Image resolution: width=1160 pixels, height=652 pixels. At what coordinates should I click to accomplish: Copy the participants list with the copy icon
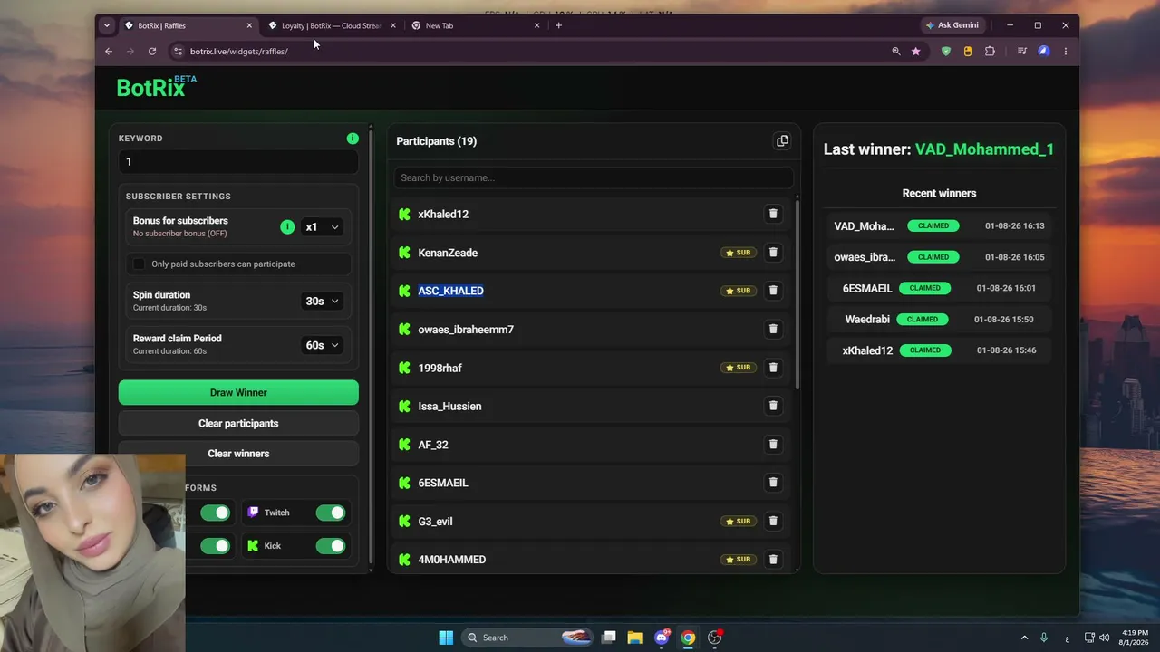click(x=782, y=141)
